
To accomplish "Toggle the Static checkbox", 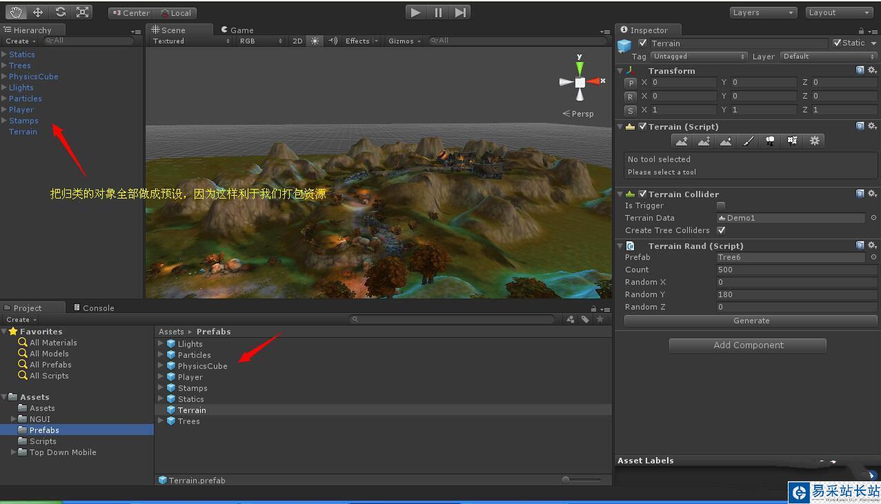I will 837,43.
